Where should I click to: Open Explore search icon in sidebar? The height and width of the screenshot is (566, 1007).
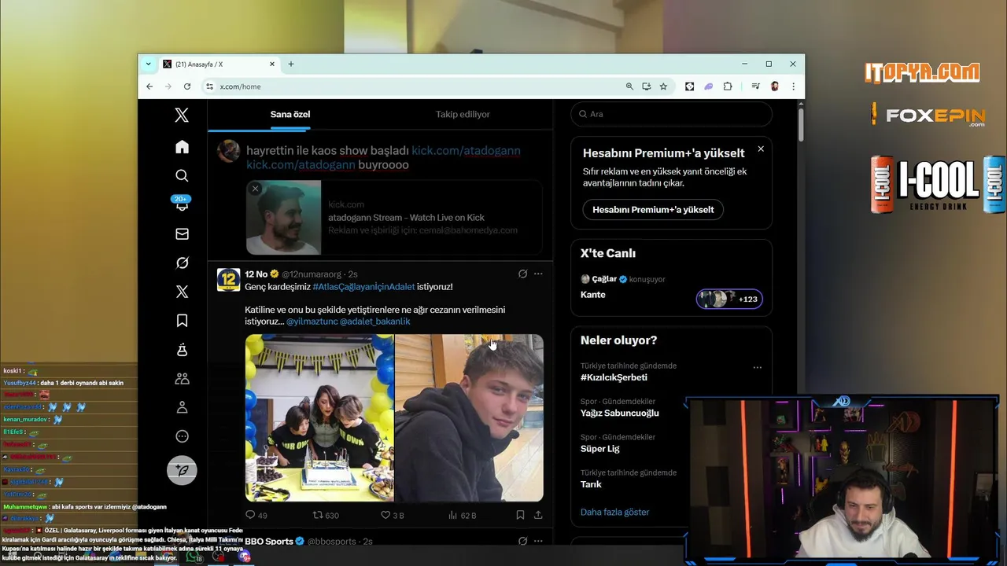click(x=182, y=175)
